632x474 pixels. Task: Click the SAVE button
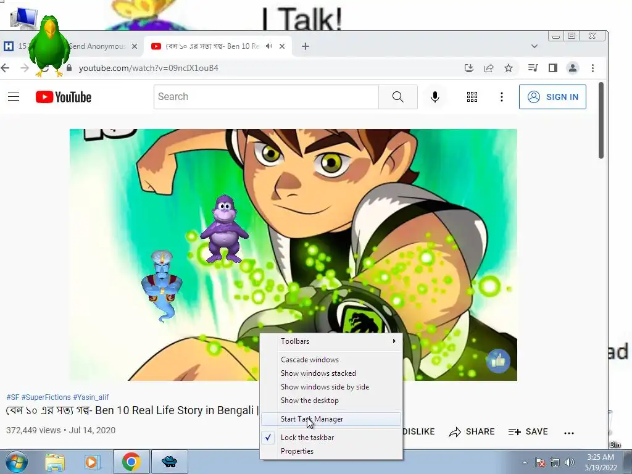528,431
